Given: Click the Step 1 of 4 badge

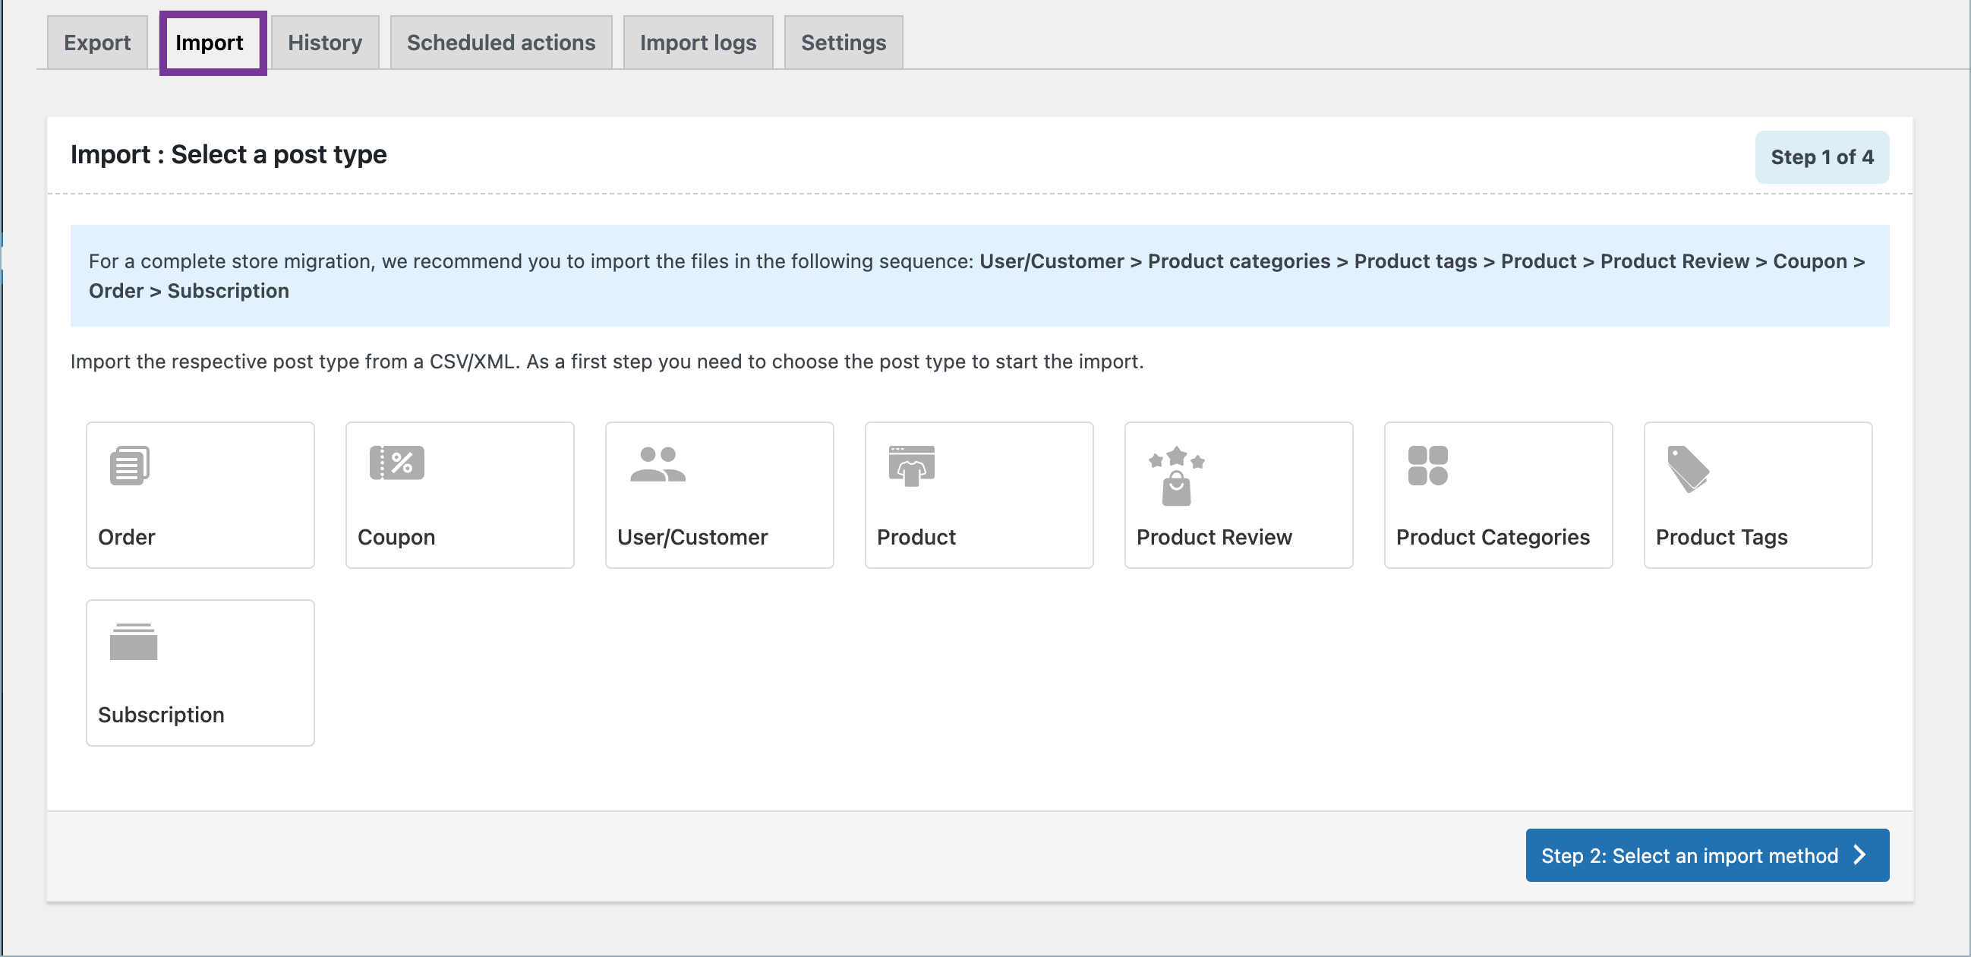Looking at the screenshot, I should pyautogui.click(x=1821, y=157).
